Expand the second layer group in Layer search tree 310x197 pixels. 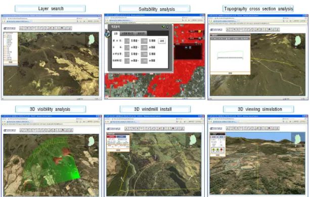pos(5,37)
